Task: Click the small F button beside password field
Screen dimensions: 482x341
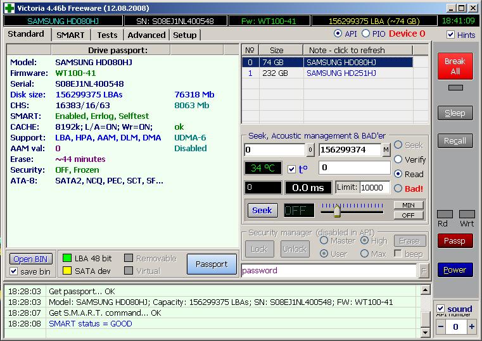Action: coord(423,271)
